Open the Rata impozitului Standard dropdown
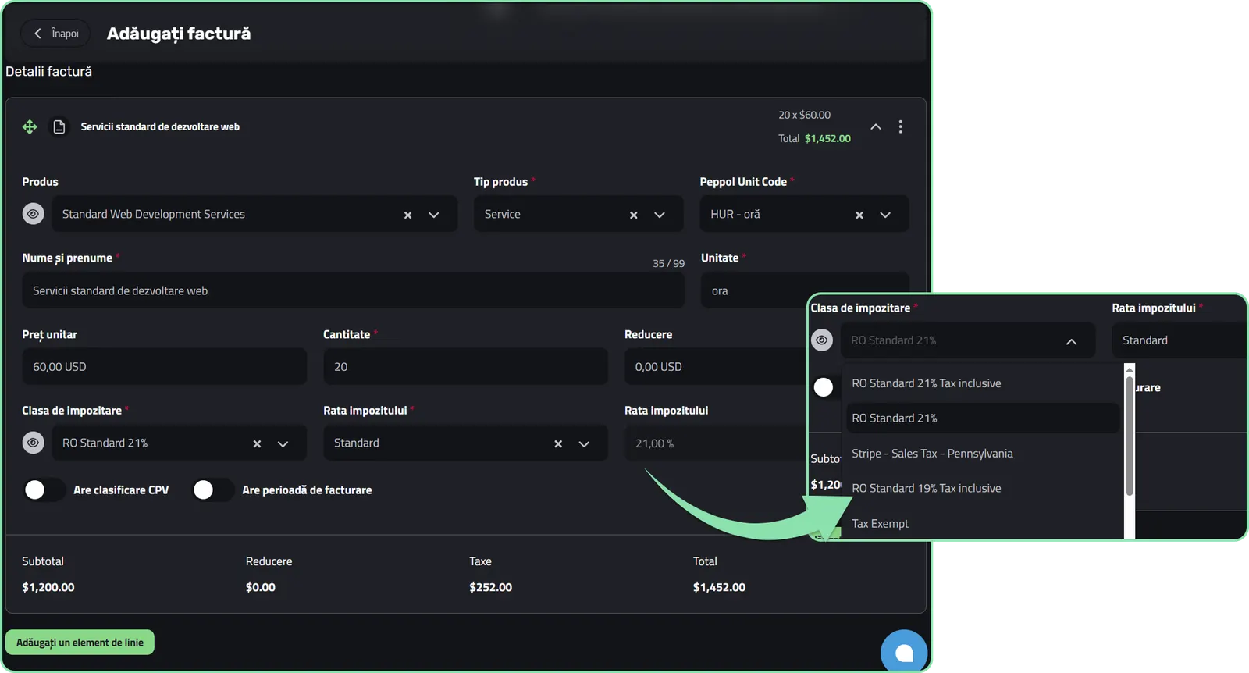The width and height of the screenshot is (1249, 673). point(584,443)
